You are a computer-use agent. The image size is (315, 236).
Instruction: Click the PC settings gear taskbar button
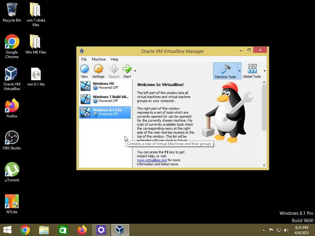click(x=101, y=230)
